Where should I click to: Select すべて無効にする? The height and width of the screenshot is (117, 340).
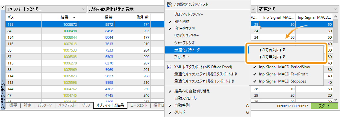[272, 57]
